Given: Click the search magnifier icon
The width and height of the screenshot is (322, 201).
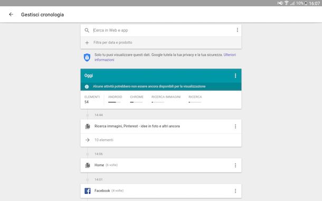Looking at the screenshot, I should tap(87, 31).
